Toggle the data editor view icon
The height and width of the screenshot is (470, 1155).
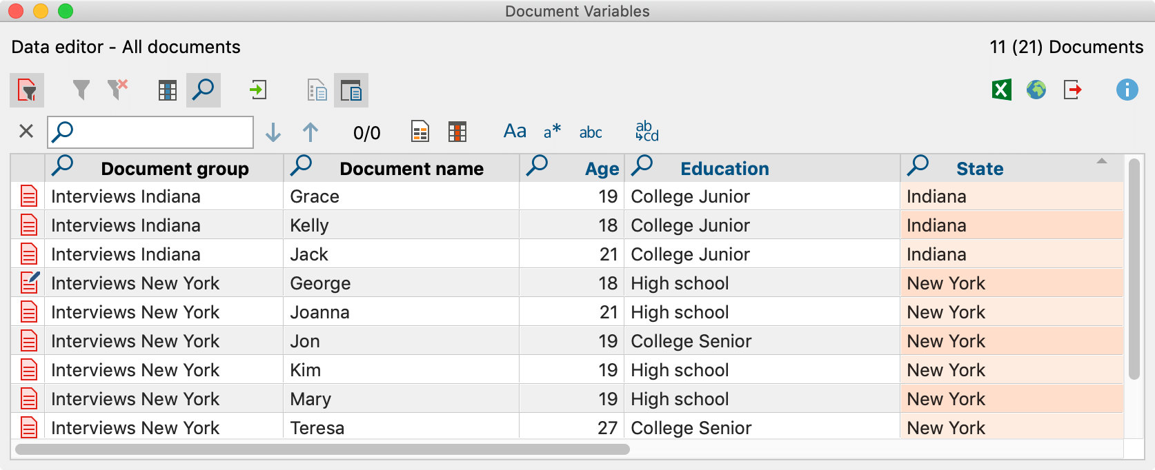click(x=351, y=90)
